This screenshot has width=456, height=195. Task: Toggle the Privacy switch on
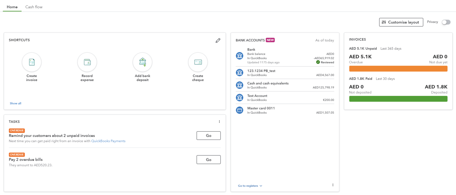click(x=446, y=22)
